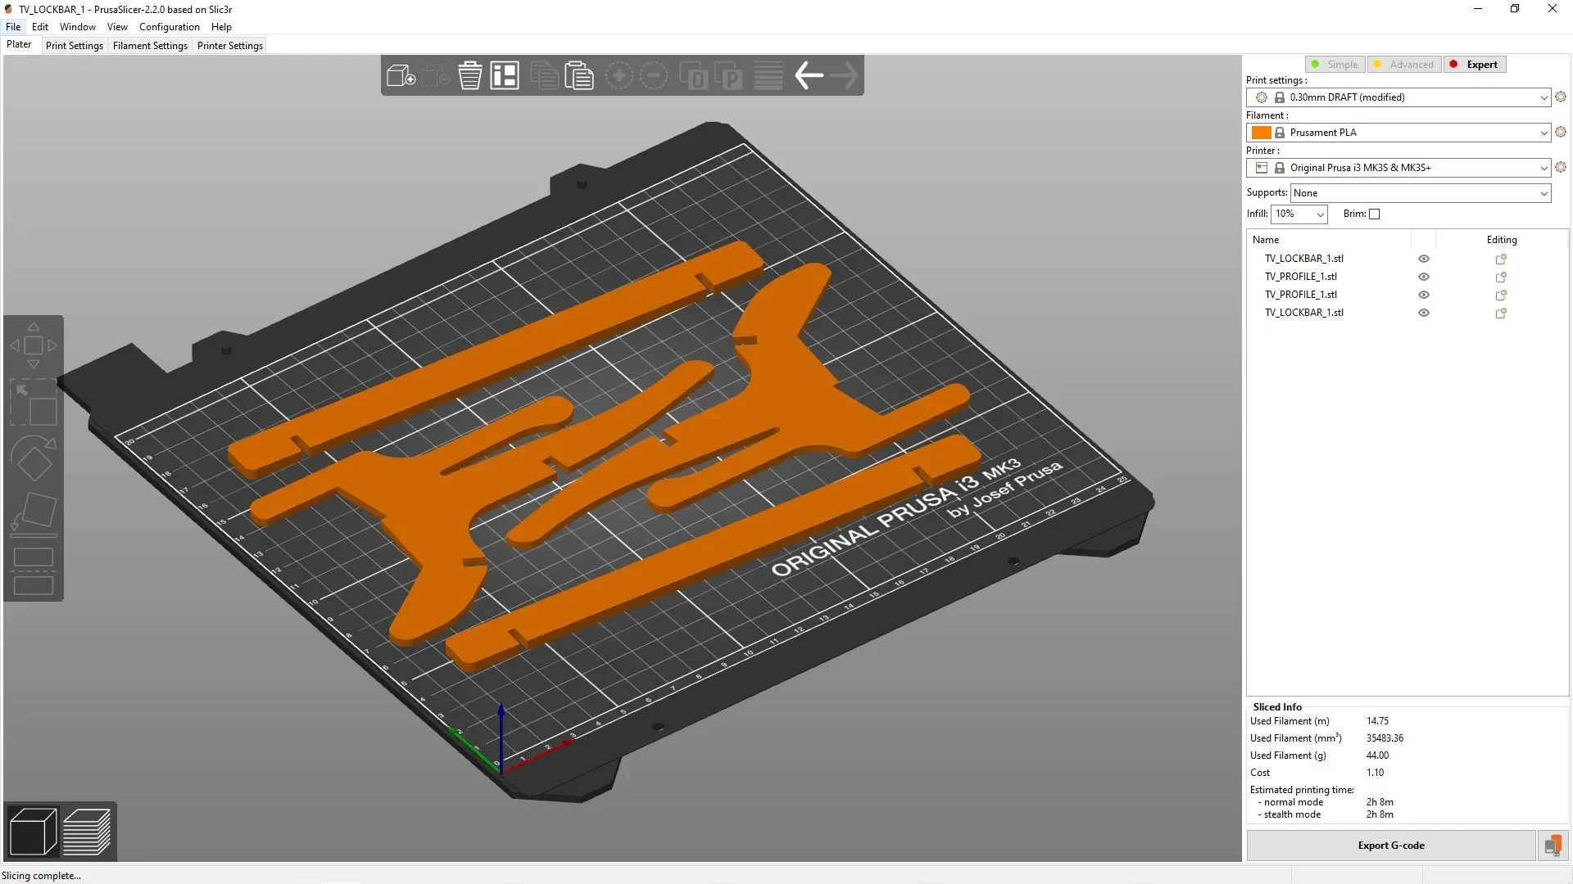Remove an instance with the minus circle icon
This screenshot has height=884, width=1573.
coord(654,76)
